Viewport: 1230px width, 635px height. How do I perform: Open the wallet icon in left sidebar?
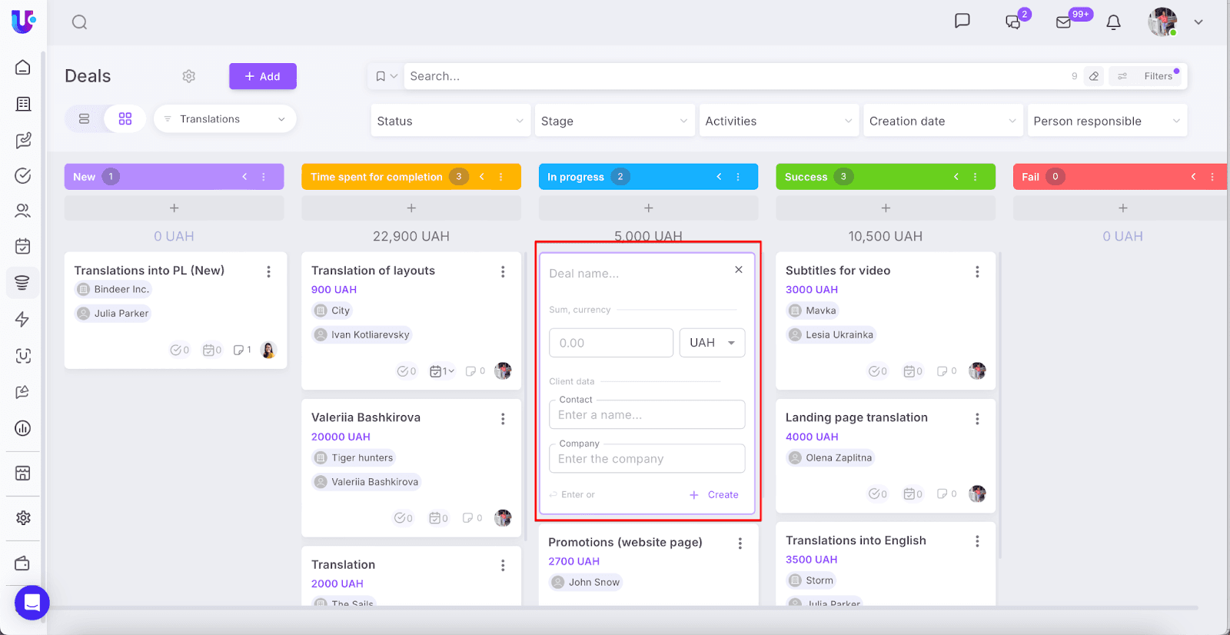click(23, 564)
